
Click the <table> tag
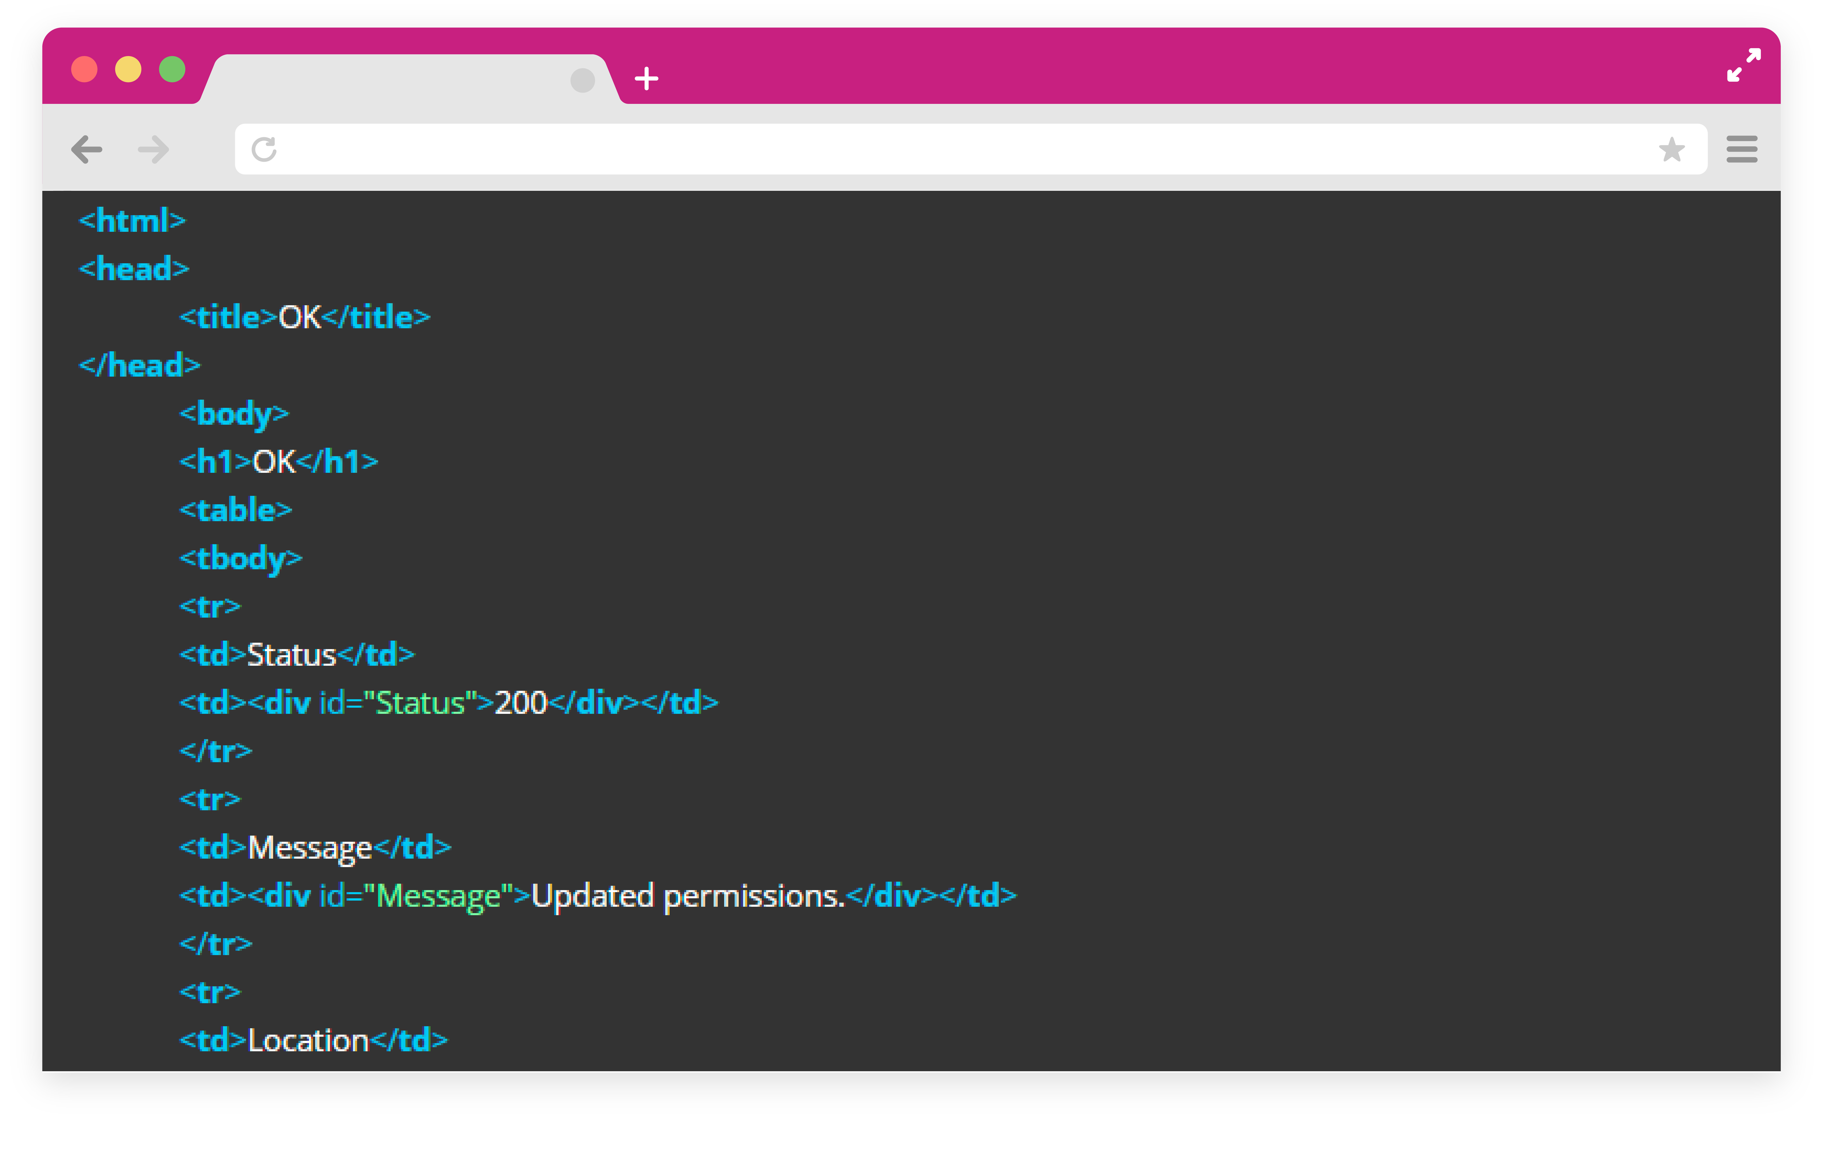[235, 510]
